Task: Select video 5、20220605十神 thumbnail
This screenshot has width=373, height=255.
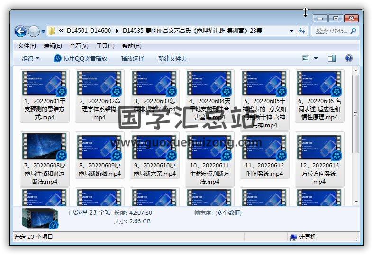Action: [x=264, y=83]
